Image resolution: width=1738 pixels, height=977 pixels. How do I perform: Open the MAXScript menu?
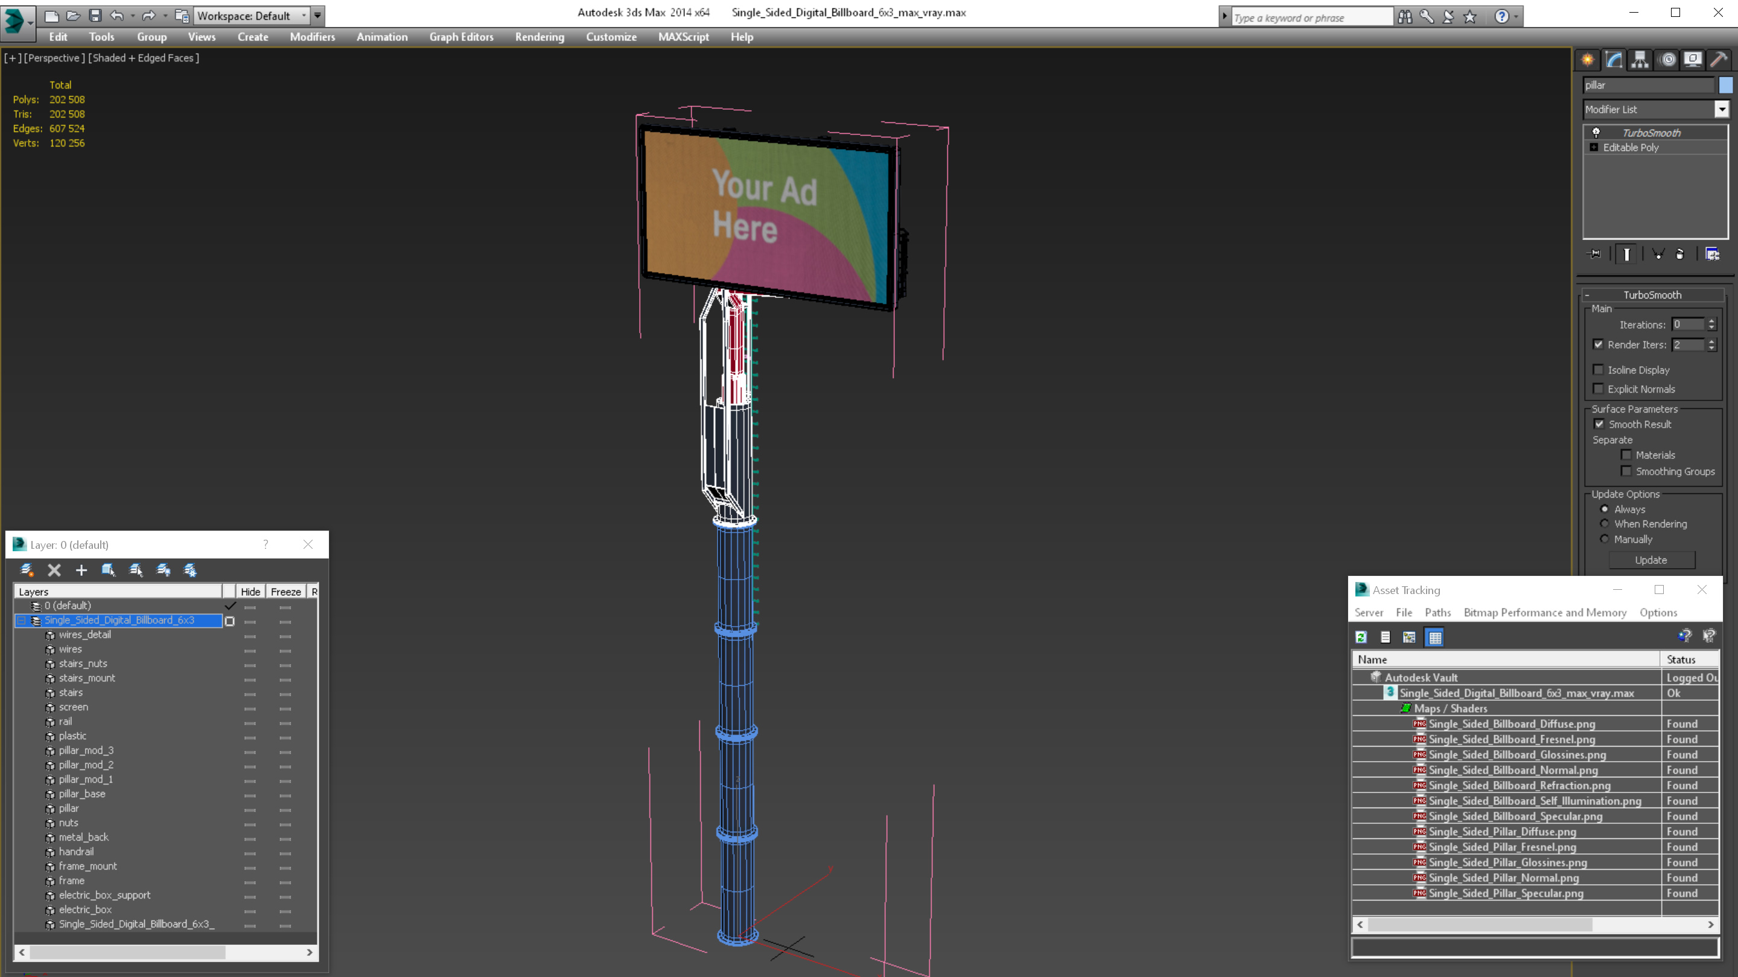click(684, 37)
